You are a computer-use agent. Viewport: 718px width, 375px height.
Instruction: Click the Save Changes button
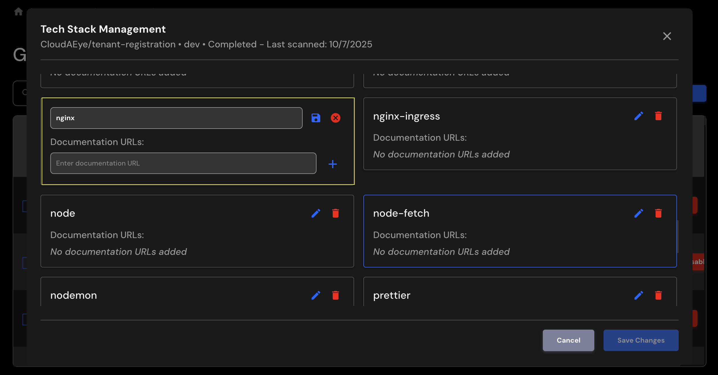click(x=641, y=340)
